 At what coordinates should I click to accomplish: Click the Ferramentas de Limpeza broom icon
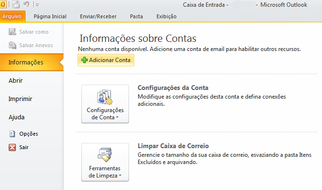(x=105, y=155)
